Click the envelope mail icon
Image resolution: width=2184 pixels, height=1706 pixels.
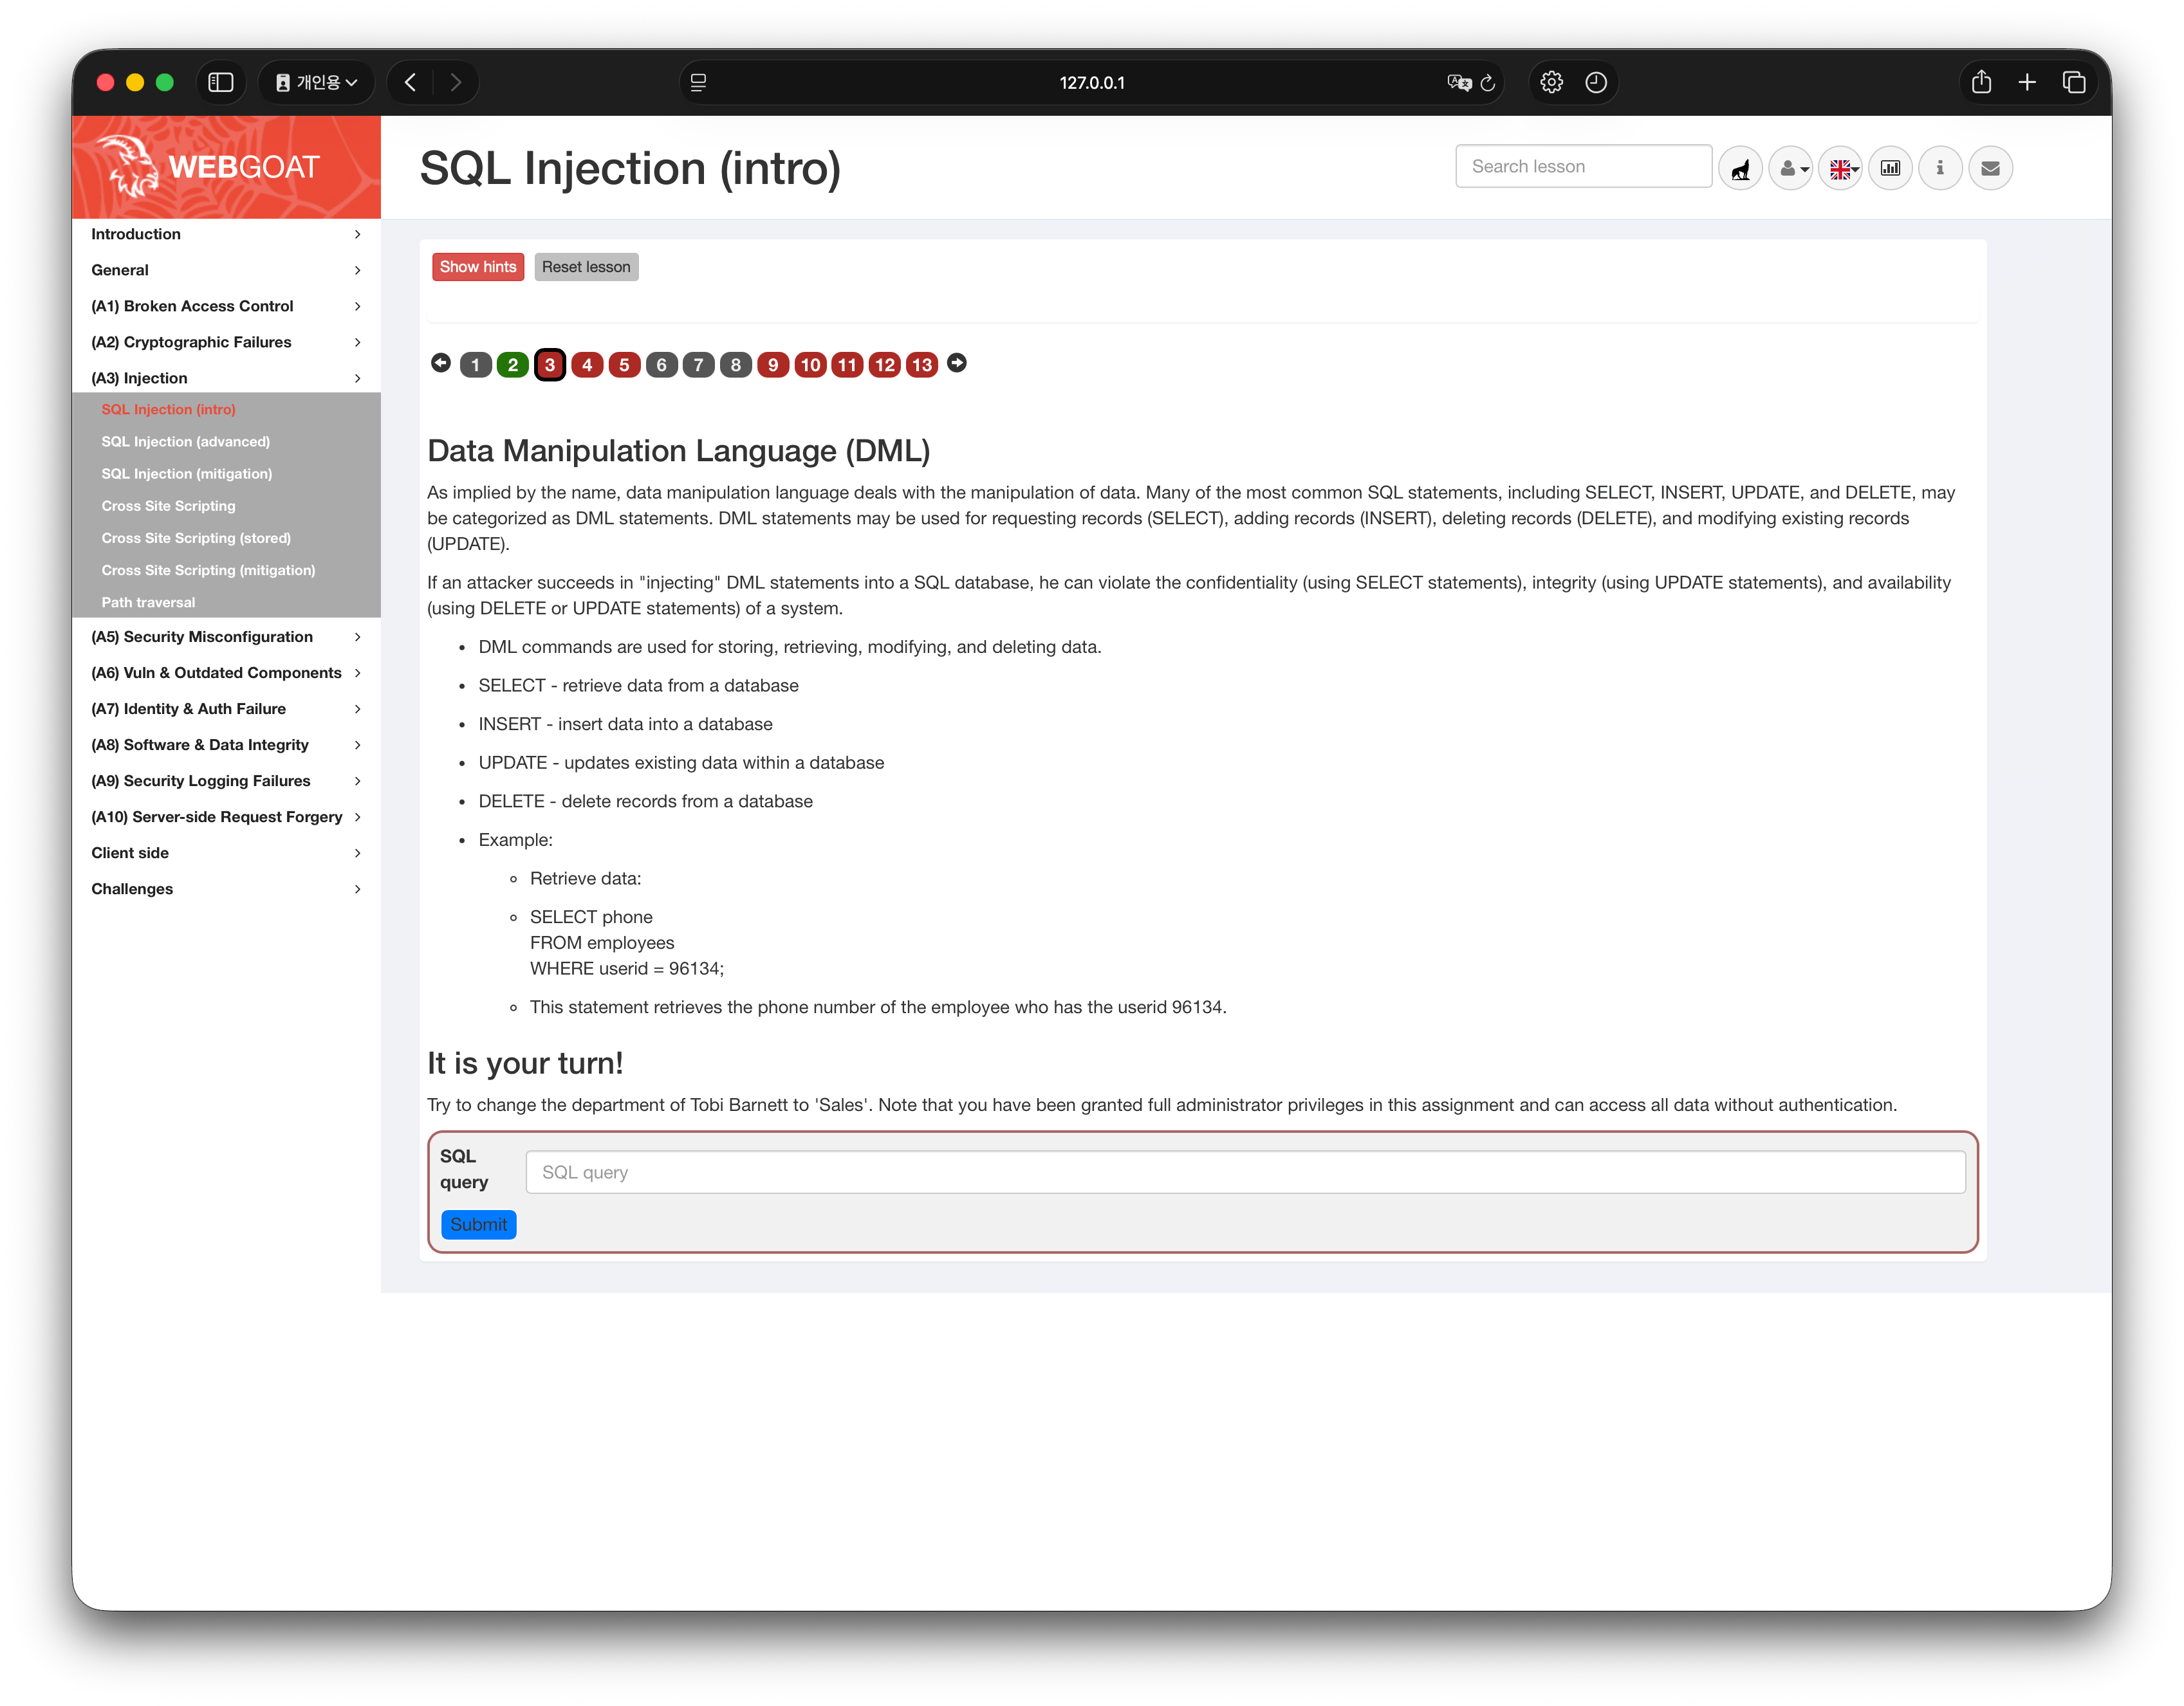click(1991, 168)
